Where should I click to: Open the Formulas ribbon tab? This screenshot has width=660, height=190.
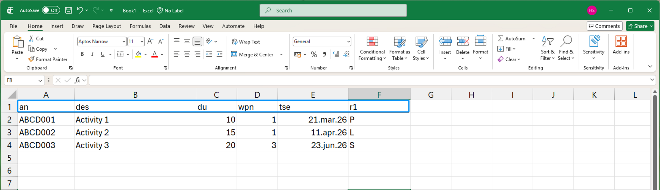pos(140,26)
